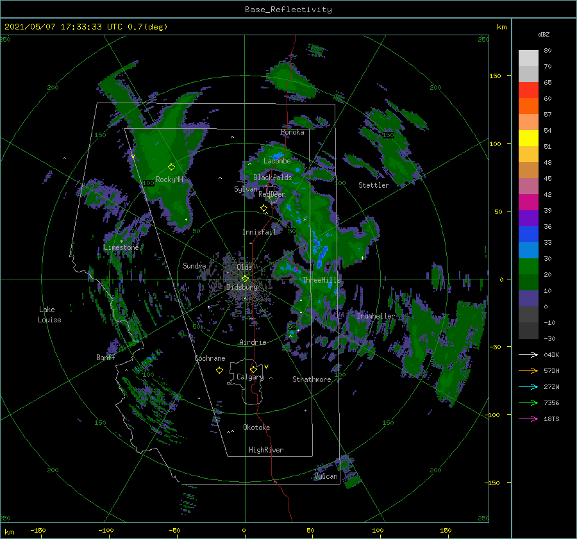577x539 pixels.
Task: Click the Lake Louise label
Action: click(49, 315)
